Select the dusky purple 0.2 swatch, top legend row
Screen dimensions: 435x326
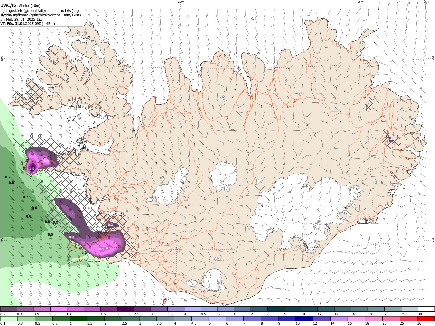[8, 309]
